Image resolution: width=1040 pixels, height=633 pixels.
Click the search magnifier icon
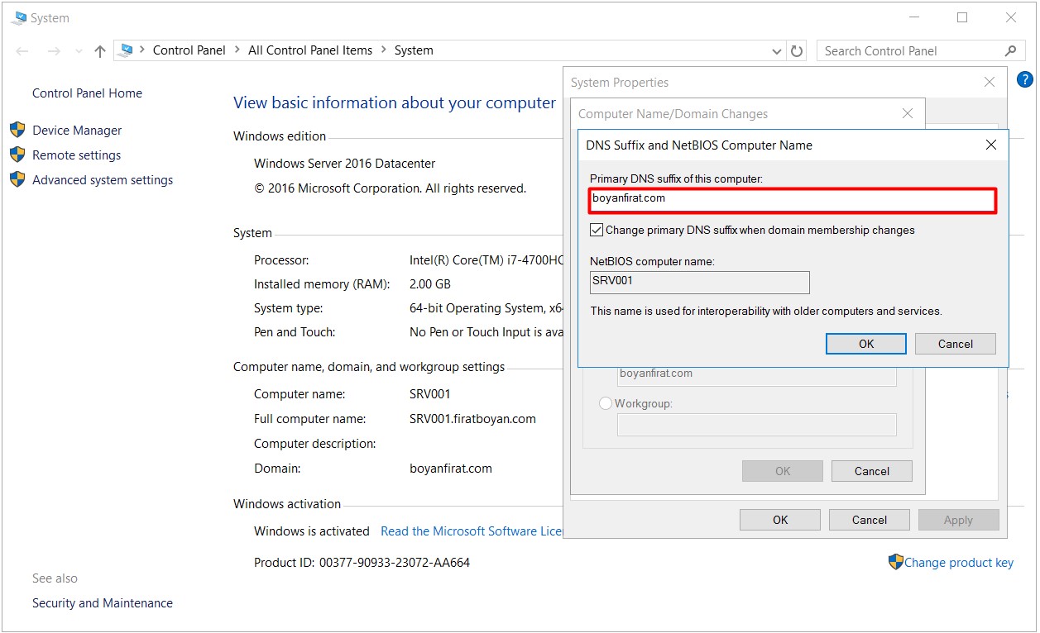pos(1010,51)
